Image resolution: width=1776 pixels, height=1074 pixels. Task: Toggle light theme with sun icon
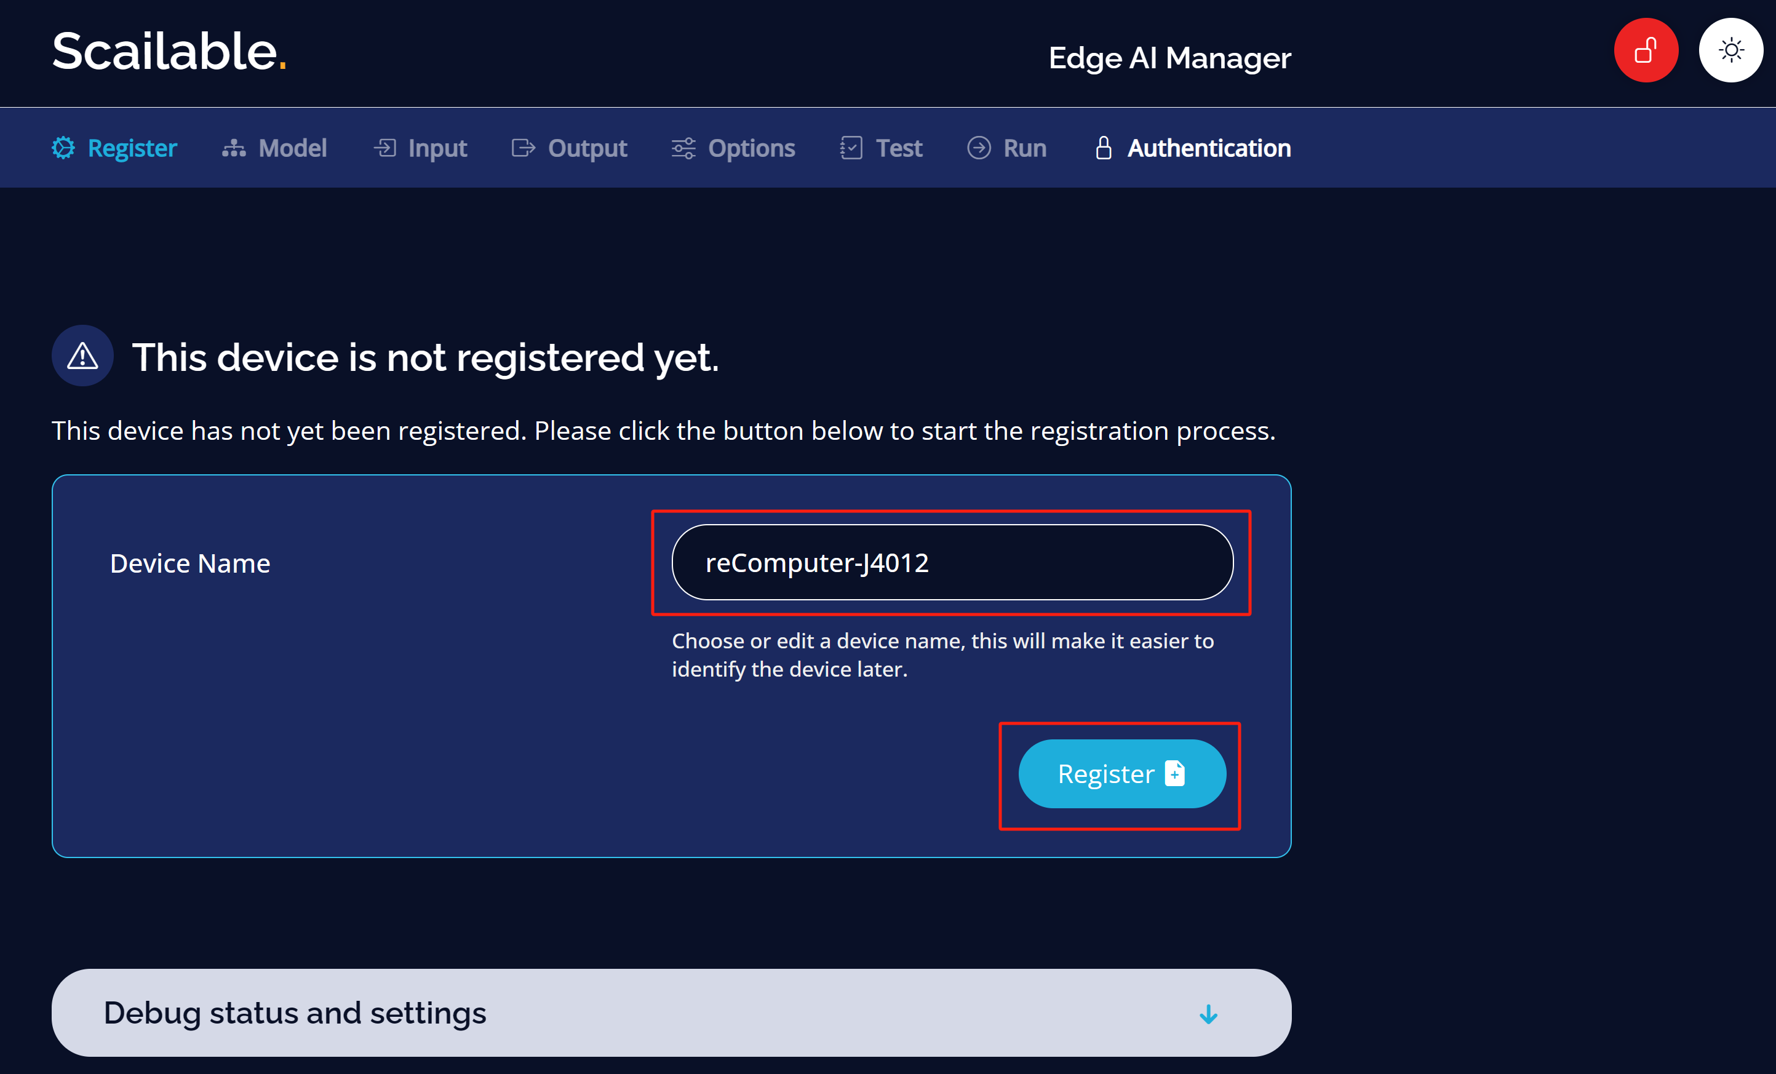[1730, 50]
